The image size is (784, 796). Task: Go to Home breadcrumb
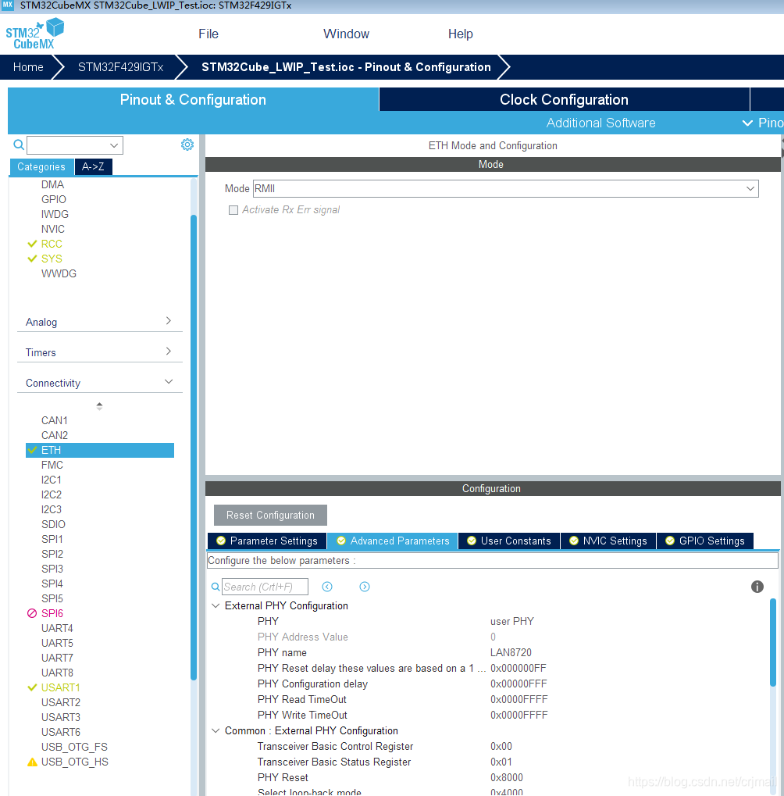coord(28,67)
